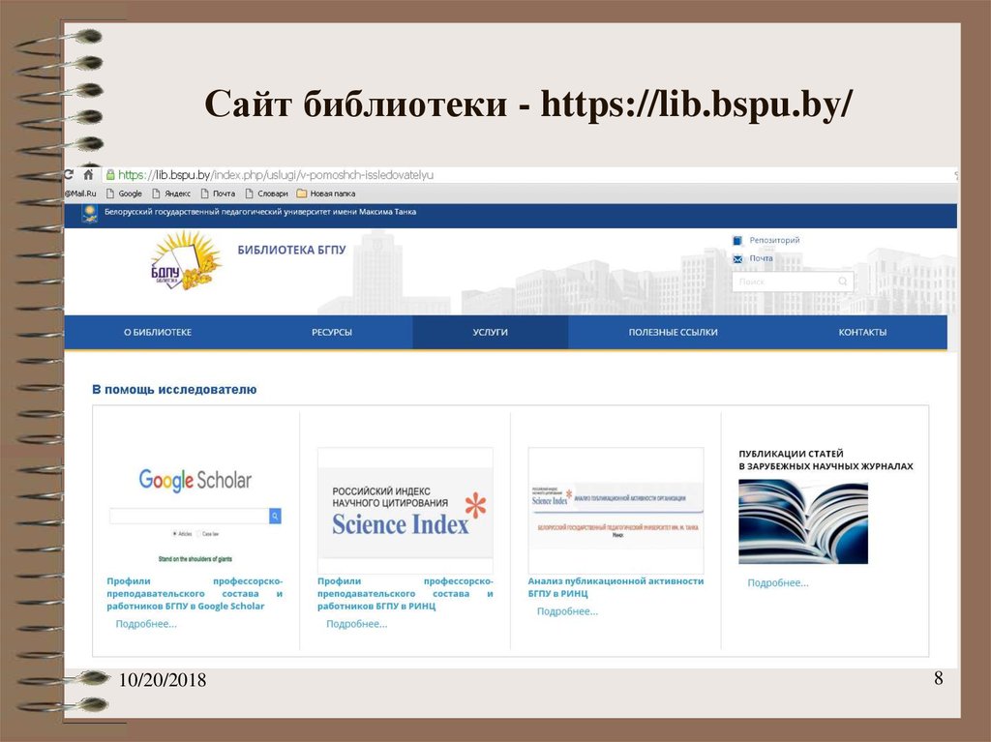Open the Репозиторий book icon
The image size is (991, 742).
(737, 240)
